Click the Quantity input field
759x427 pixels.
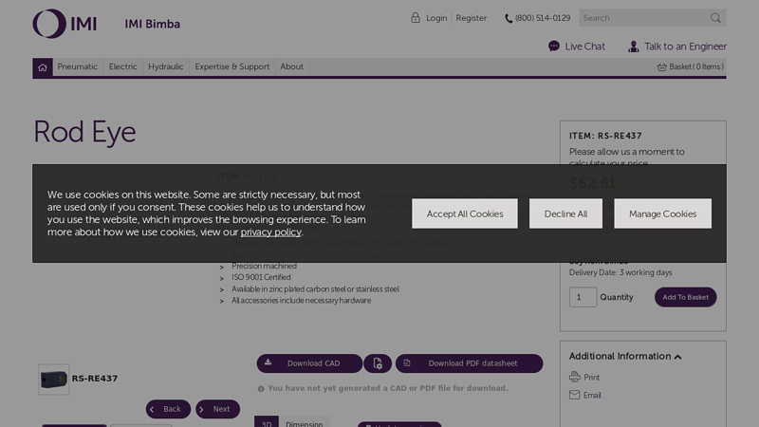[583, 297]
